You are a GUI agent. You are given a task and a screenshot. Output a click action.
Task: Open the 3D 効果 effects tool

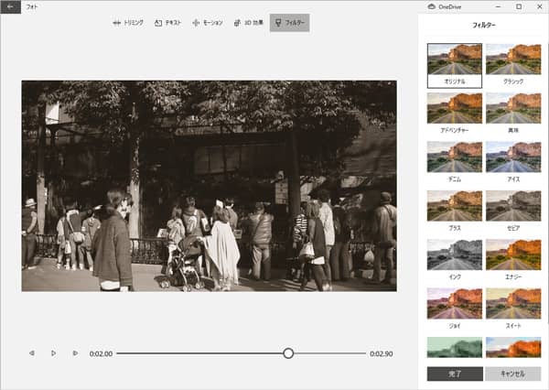(247, 22)
